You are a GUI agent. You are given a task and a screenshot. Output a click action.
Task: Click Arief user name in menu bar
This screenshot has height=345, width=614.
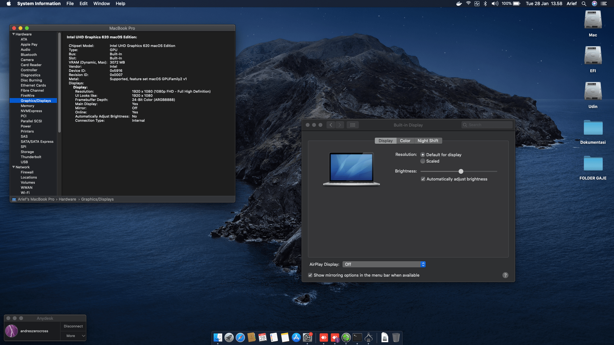point(571,4)
